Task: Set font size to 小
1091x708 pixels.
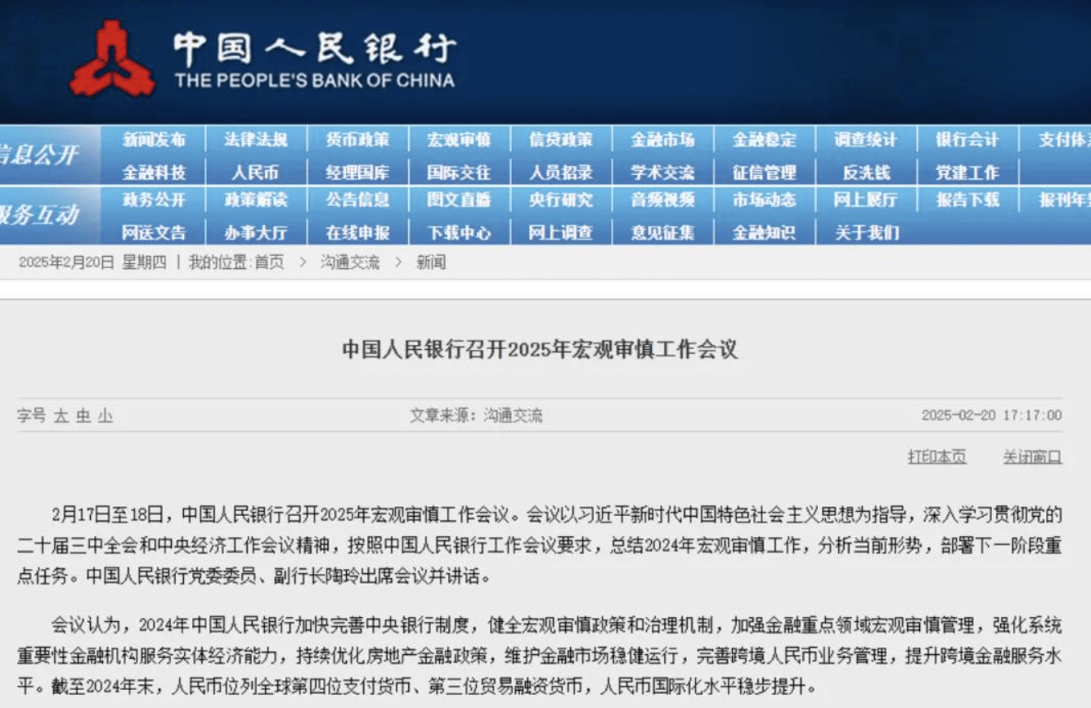Action: (x=105, y=416)
